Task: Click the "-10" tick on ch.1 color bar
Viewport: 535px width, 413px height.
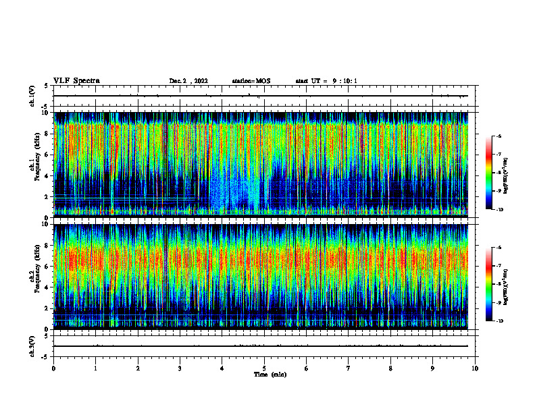Action: click(x=500, y=210)
